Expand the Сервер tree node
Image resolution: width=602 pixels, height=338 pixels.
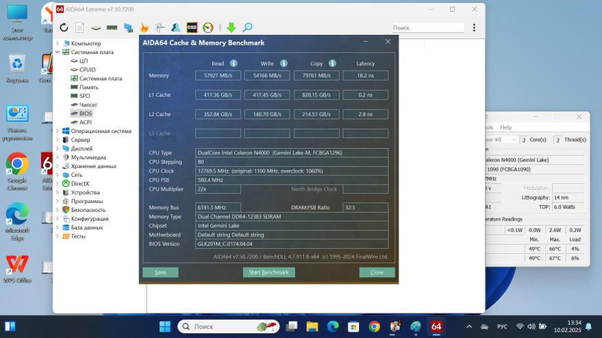(x=58, y=140)
